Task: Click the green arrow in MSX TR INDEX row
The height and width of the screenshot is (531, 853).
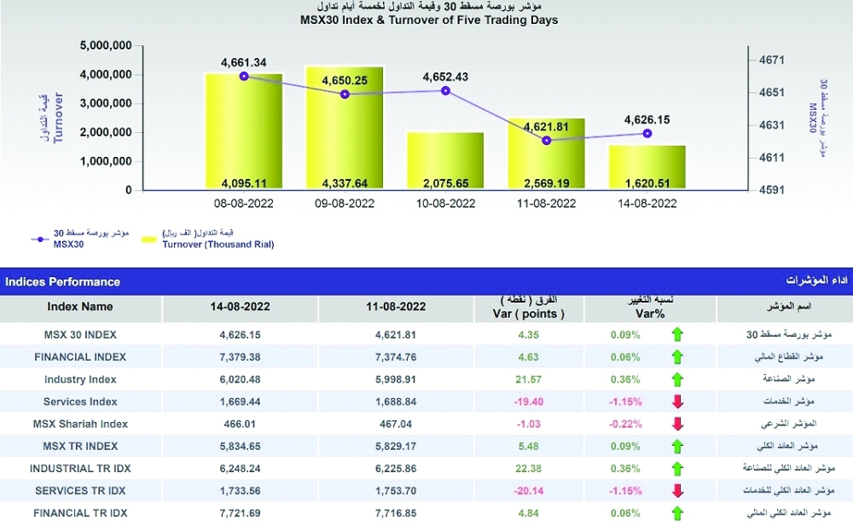Action: pos(678,446)
